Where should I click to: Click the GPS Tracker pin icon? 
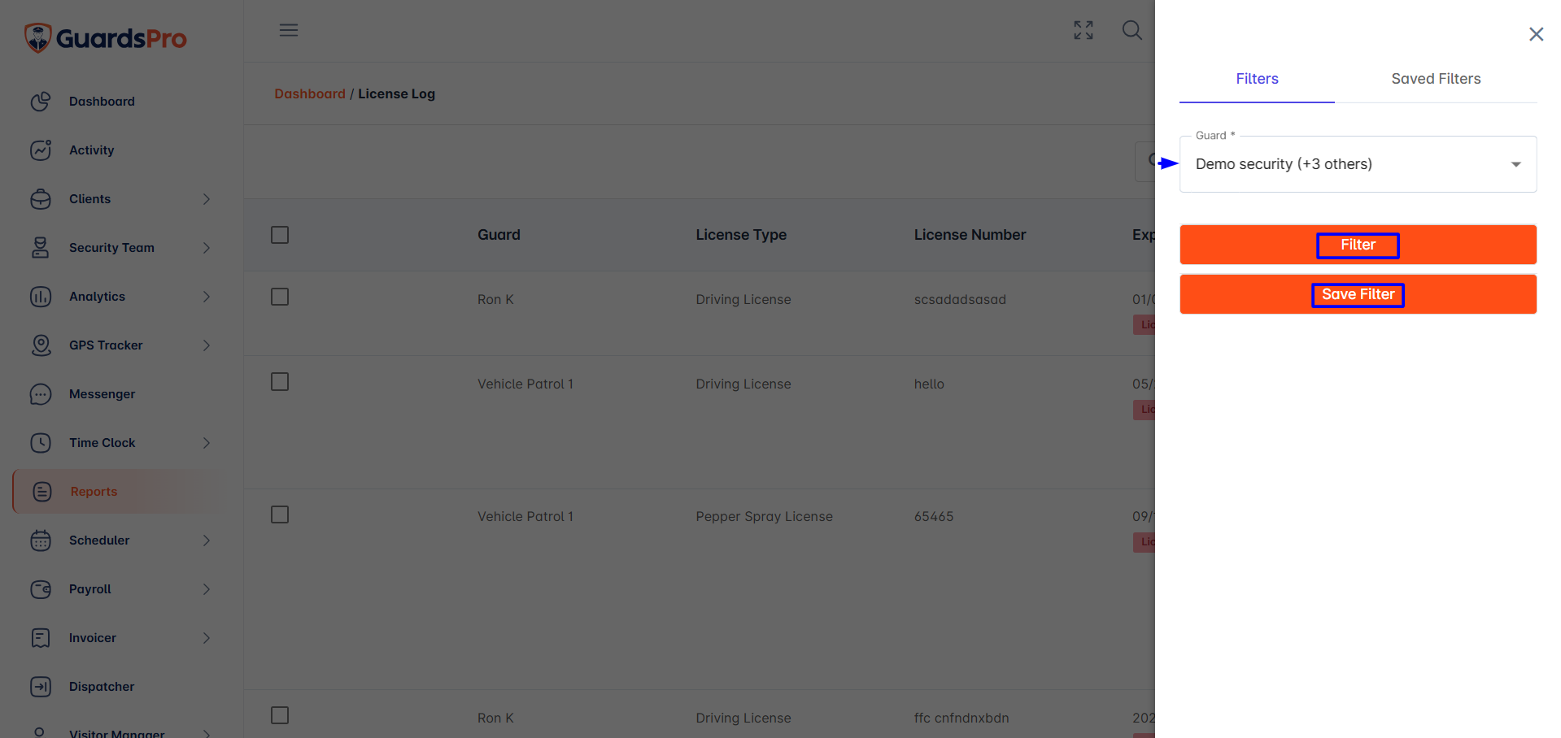click(x=41, y=345)
